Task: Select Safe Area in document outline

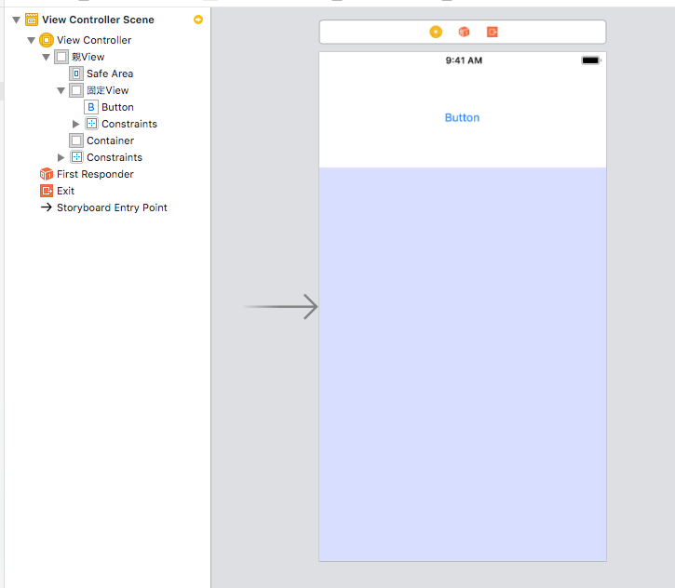Action: pyautogui.click(x=109, y=73)
